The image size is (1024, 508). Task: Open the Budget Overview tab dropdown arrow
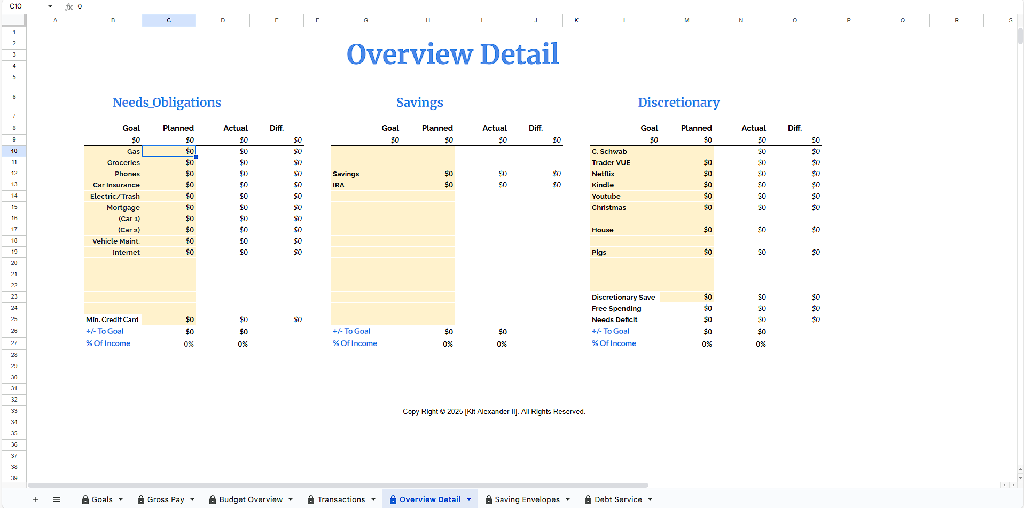click(291, 499)
